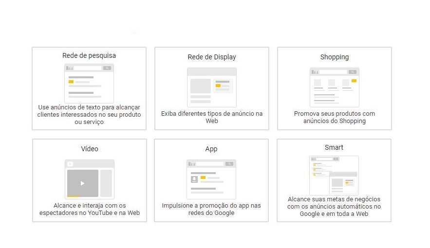Choose the Shopping campaign illustration

click(334, 88)
